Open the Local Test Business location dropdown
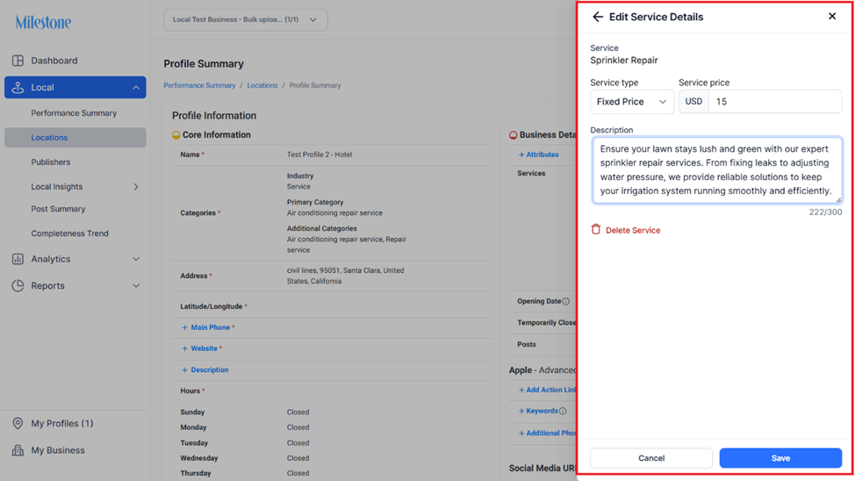This screenshot has height=481, width=855. [x=246, y=19]
